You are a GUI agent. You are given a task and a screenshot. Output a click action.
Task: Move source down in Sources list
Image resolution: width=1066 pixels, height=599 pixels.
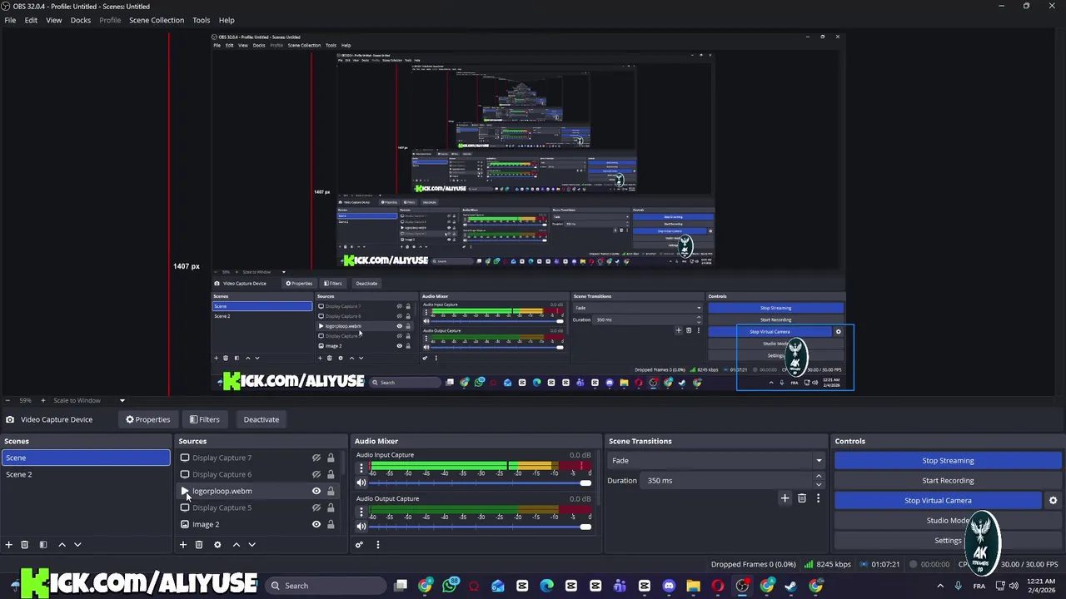252,545
